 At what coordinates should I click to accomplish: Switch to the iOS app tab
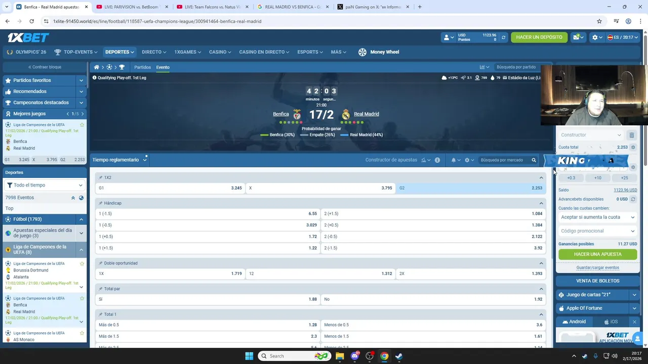pos(611,322)
